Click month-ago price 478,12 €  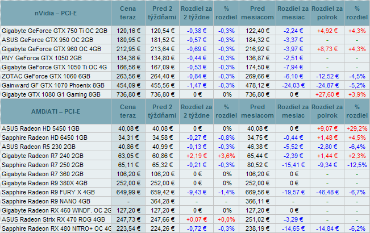coord(257,85)
